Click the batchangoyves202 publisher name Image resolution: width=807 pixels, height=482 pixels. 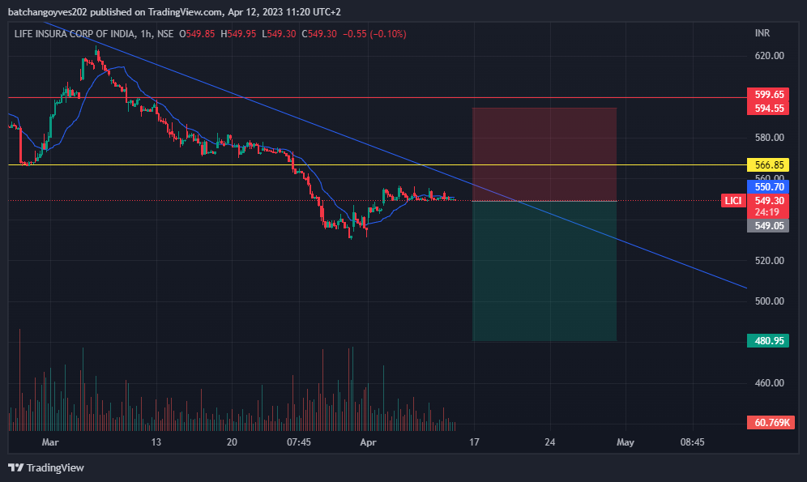48,12
